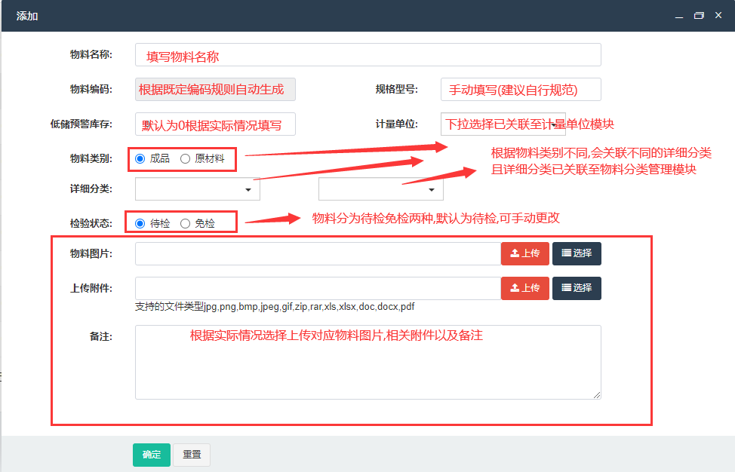Maximize the 添加 dialog window
Image resolution: width=735 pixels, height=472 pixels.
[x=699, y=15]
